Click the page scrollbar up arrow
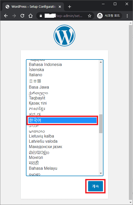This screenshot has height=205, width=133. point(130,23)
